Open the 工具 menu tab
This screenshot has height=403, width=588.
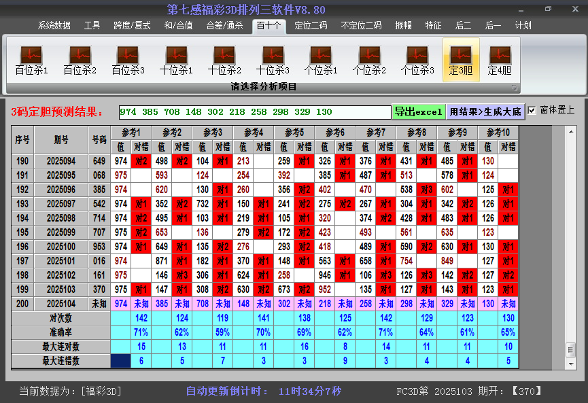[x=92, y=26]
